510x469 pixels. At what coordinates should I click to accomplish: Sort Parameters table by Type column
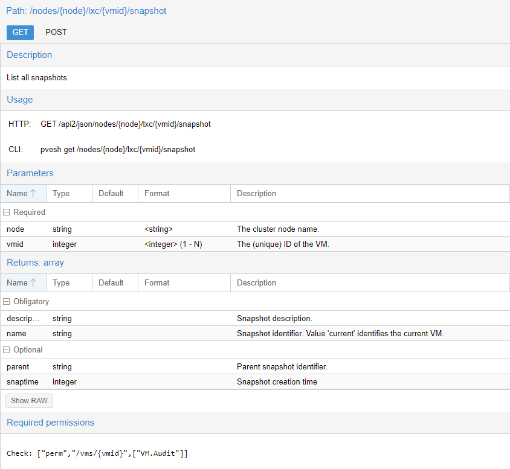tap(69, 194)
